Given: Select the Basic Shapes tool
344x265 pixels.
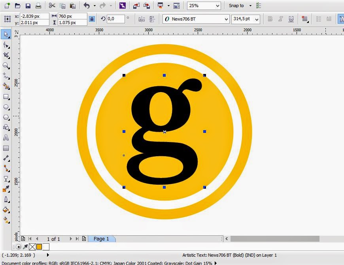Looking at the screenshot, I should click(x=6, y=127).
